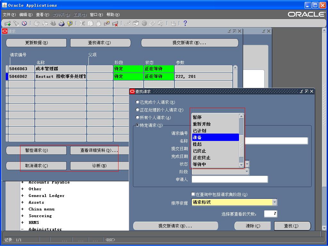328x246 pixels.
Task: Expand the General Ledger tree node
Action: coord(22,196)
